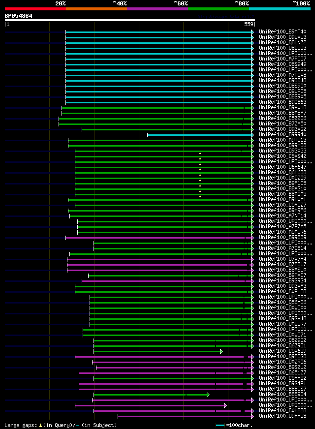The height and width of the screenshot is (429, 315).
Task: Select label UniRef100_Q6H647
Action: [x=283, y=167]
